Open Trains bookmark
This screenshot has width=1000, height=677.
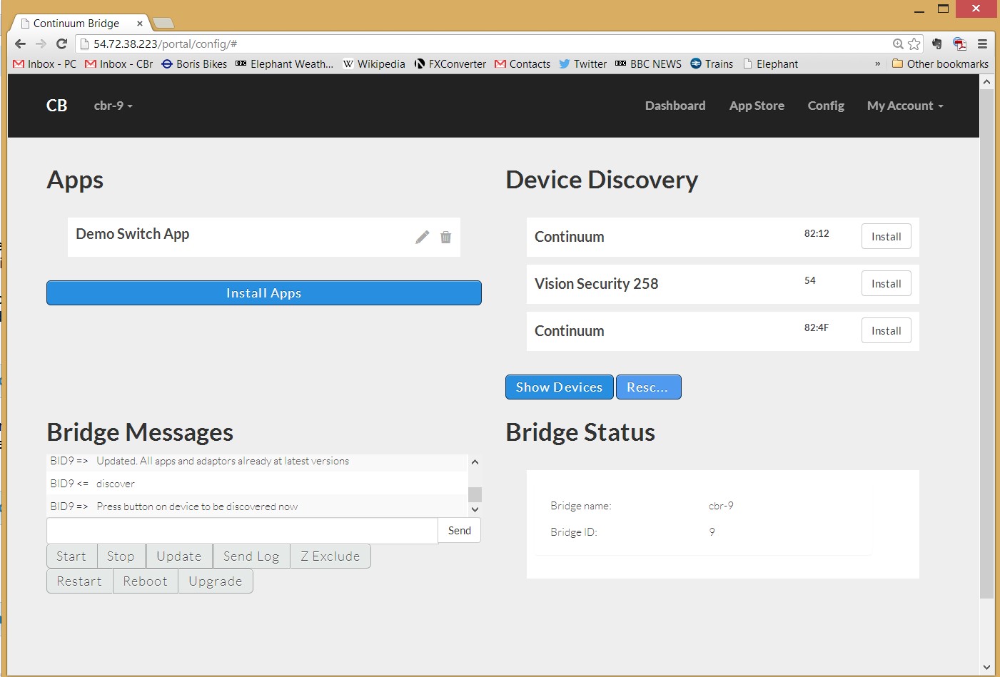(712, 63)
